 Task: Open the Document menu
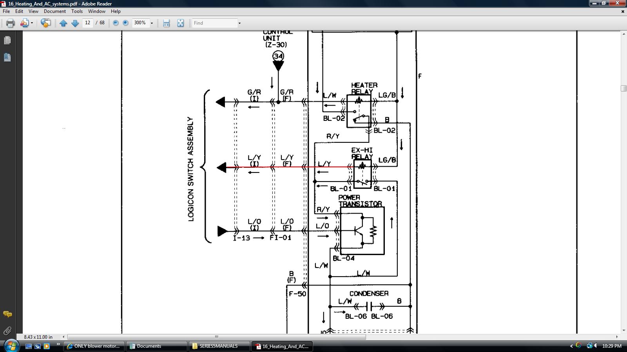[x=54, y=11]
